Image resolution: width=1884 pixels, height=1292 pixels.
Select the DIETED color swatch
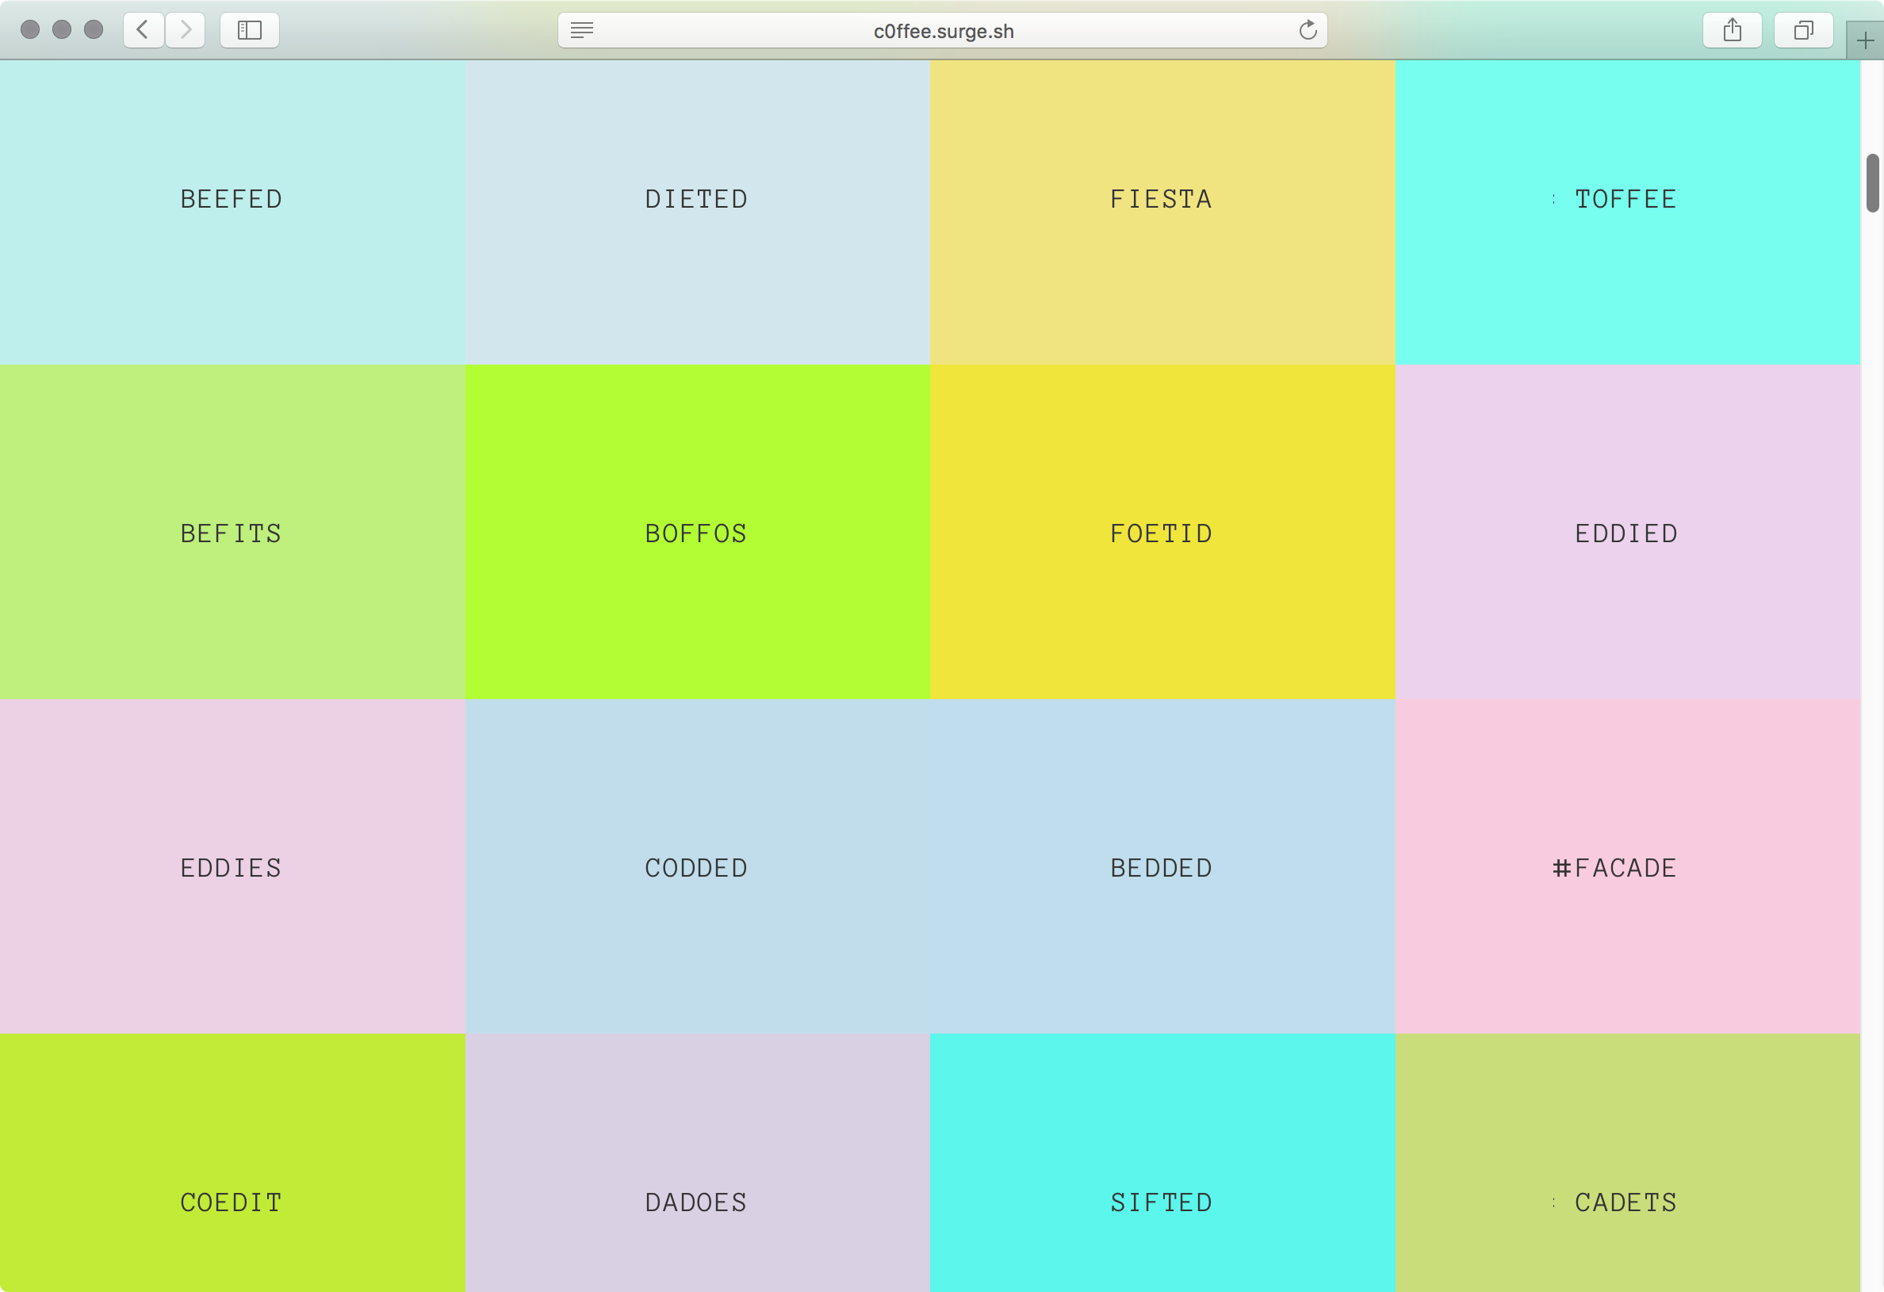point(698,212)
